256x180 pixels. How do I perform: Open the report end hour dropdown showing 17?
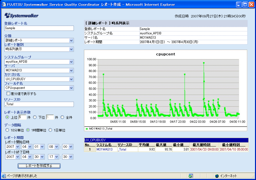tap(53, 157)
